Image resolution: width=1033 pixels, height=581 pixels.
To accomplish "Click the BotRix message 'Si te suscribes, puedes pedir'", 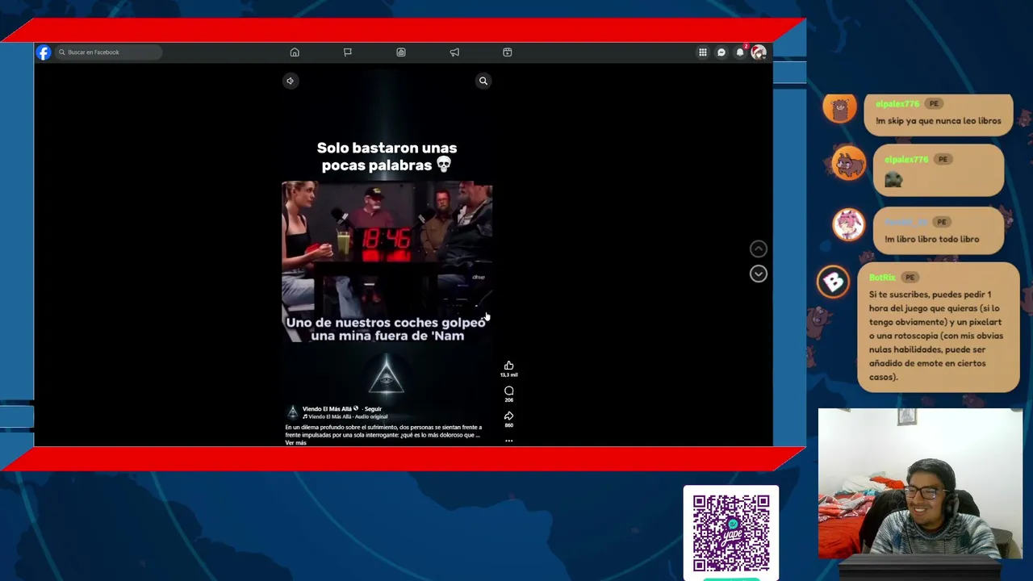I will pos(936,336).
